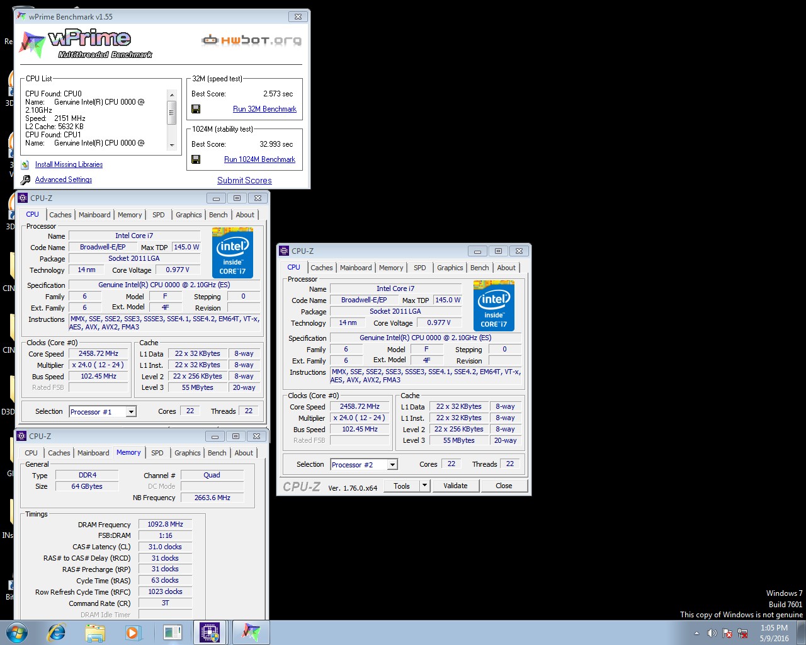This screenshot has height=645, width=806.
Task: Click the Advanced Settings wrench icon
Action: pyautogui.click(x=25, y=180)
